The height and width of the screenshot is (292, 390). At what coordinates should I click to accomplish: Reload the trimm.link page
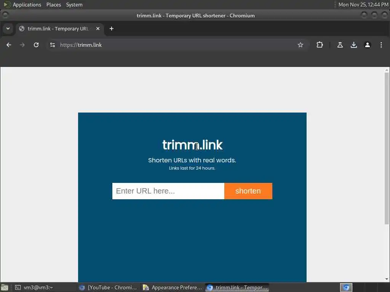point(36,45)
